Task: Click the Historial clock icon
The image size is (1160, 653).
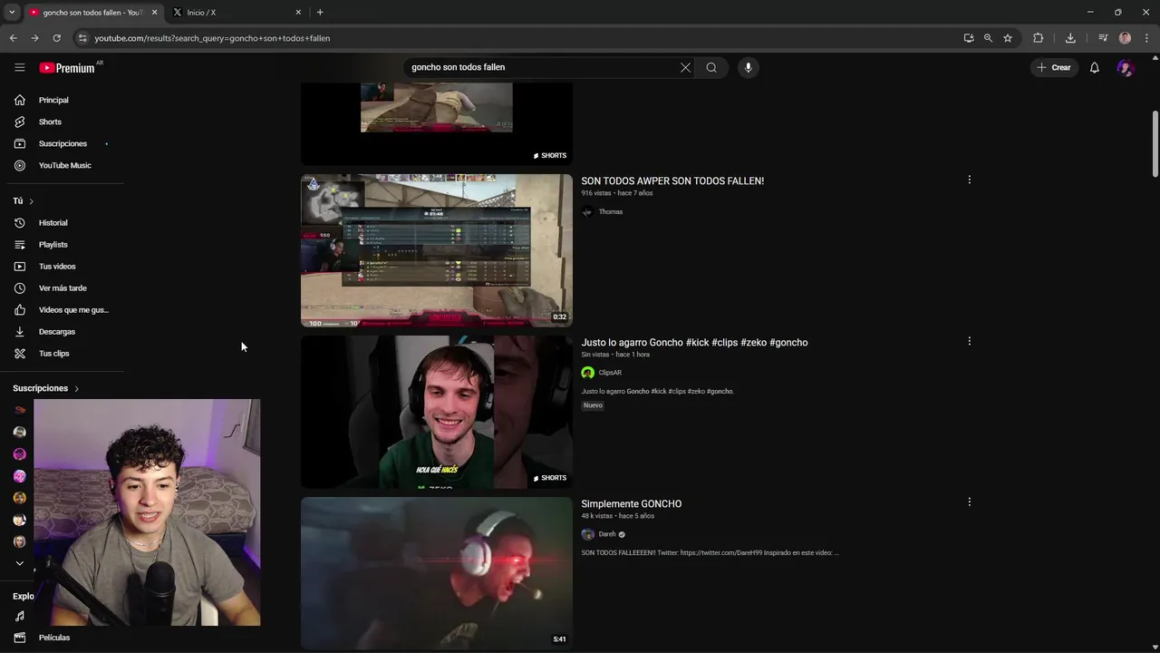Action: coord(20,222)
